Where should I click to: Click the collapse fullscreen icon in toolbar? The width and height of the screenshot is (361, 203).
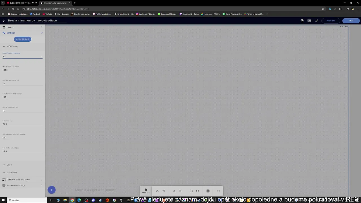[x=197, y=191]
